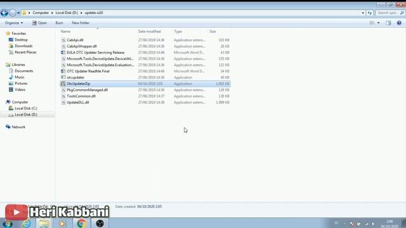Viewport: 406px width, 228px height.
Task: Open the Windows Start menu
Action: point(8,224)
